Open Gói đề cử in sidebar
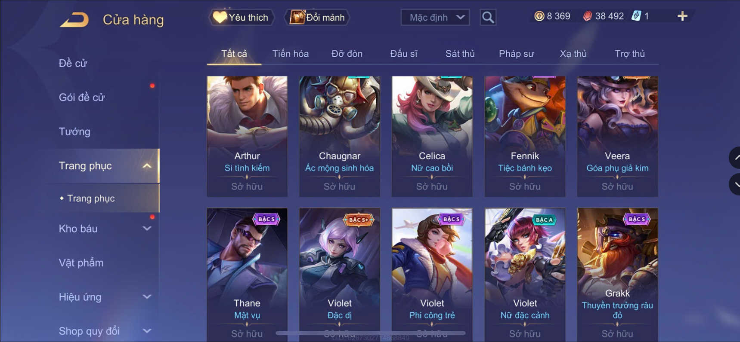Image resolution: width=740 pixels, height=342 pixels. coord(82,98)
